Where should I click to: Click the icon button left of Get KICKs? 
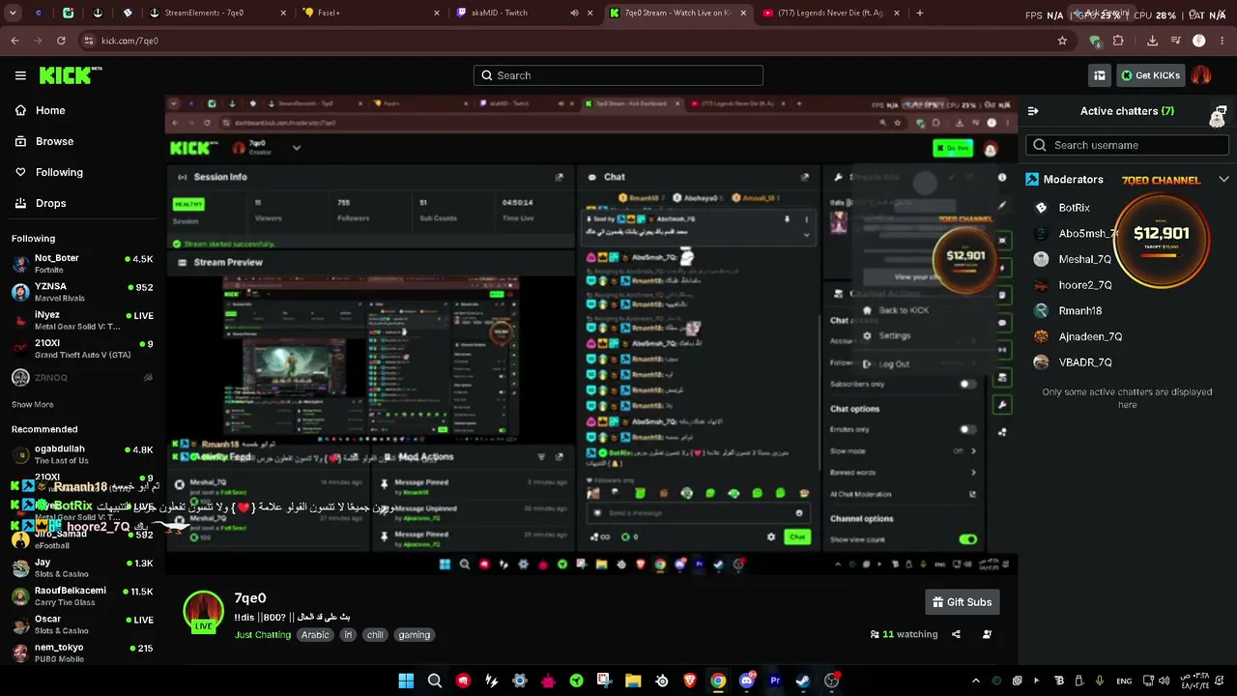[x=1100, y=75]
